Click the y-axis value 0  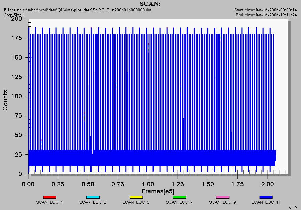[20, 174]
